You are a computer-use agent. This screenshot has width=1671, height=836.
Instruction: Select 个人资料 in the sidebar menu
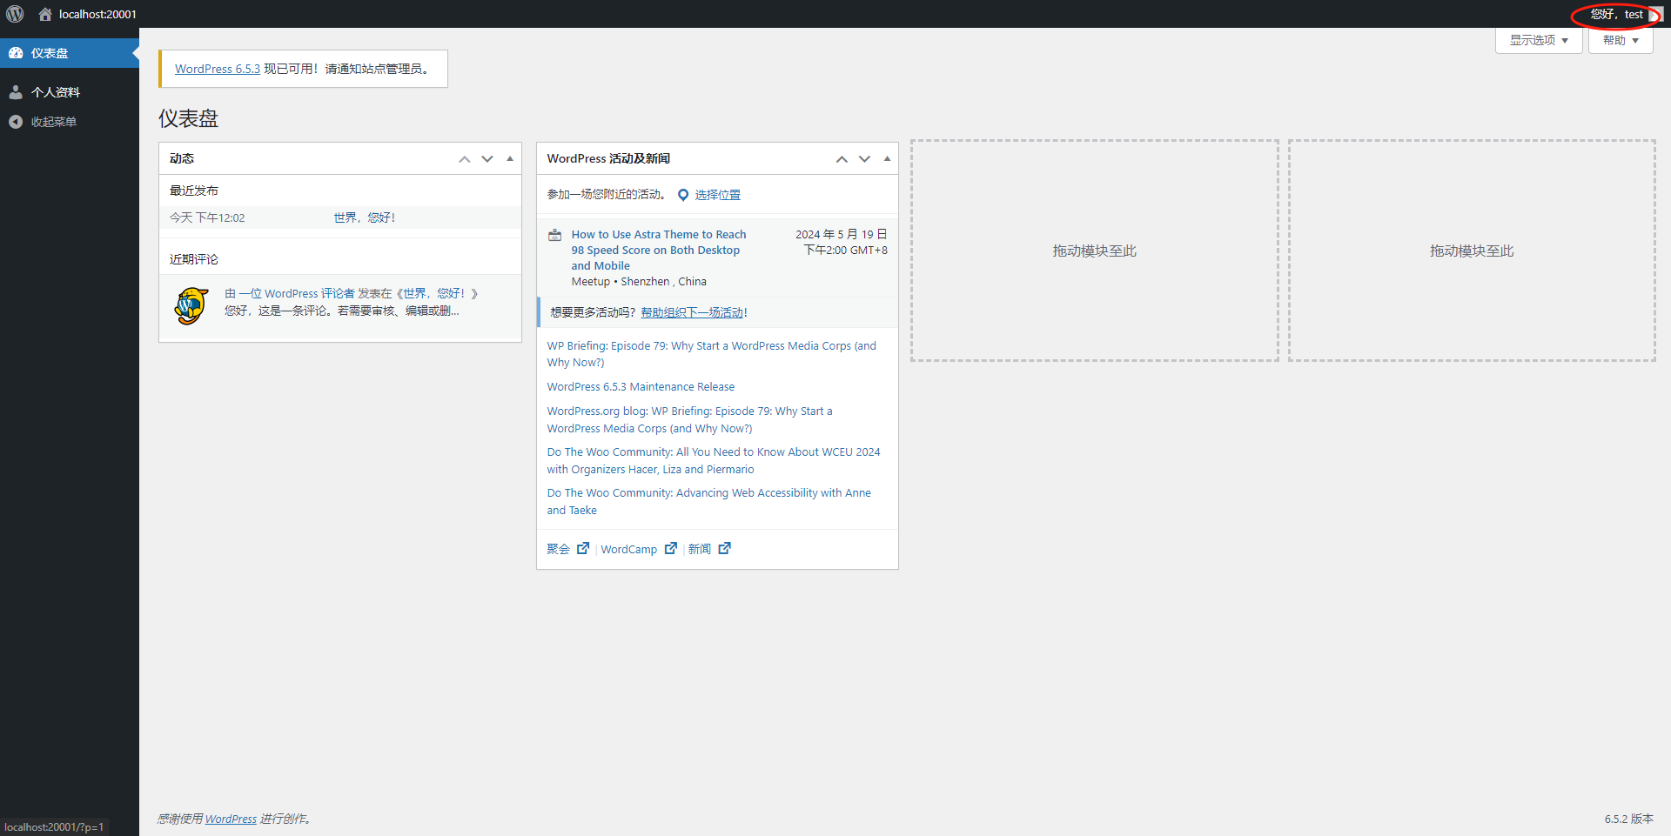coord(57,91)
